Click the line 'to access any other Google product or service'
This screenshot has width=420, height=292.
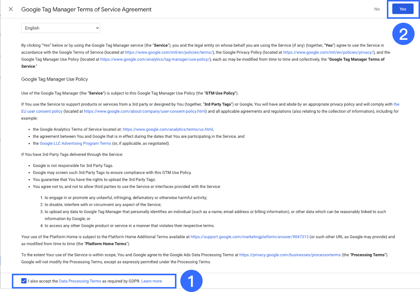[130, 226]
